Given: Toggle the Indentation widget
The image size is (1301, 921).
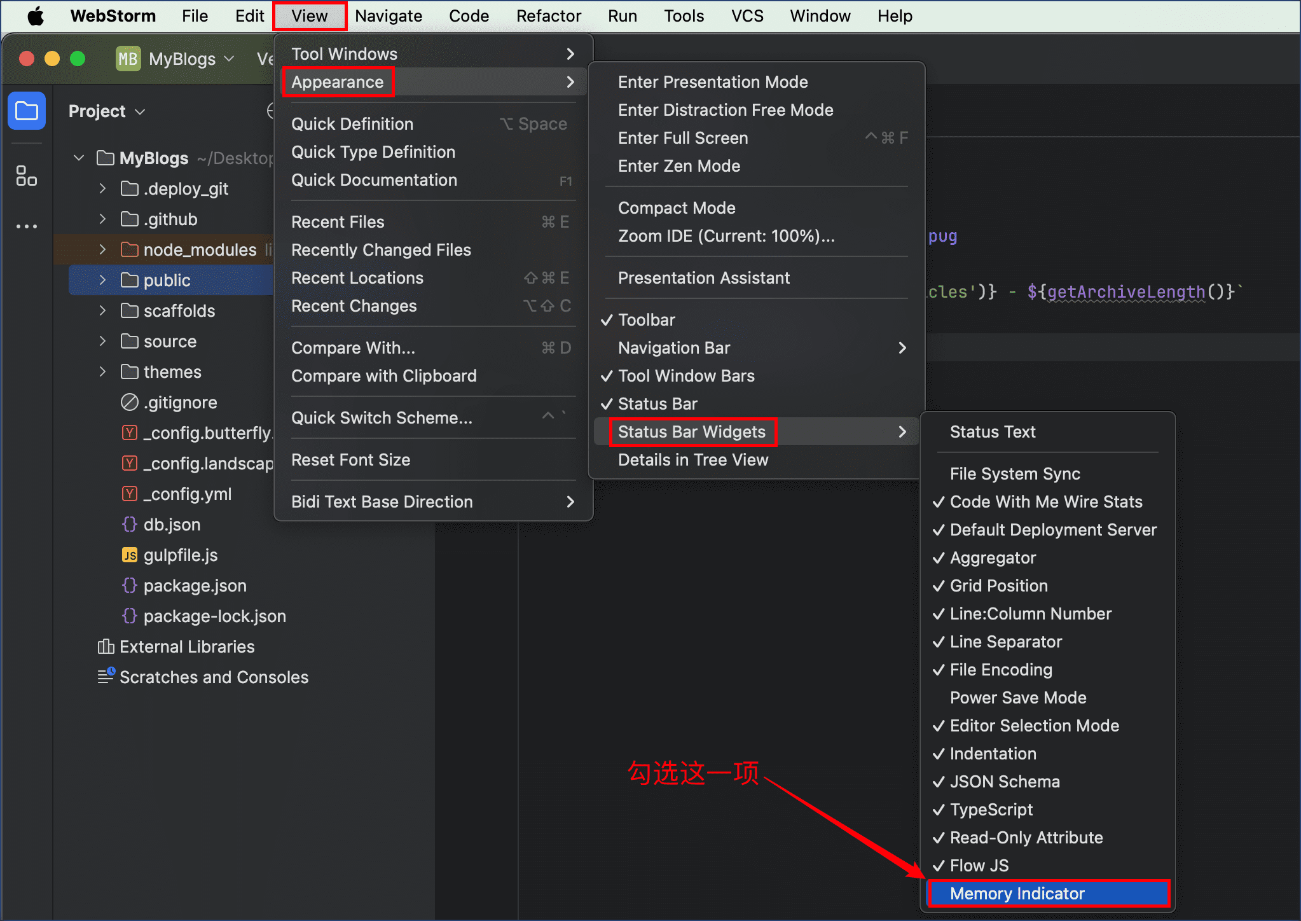Looking at the screenshot, I should pos(1048,754).
